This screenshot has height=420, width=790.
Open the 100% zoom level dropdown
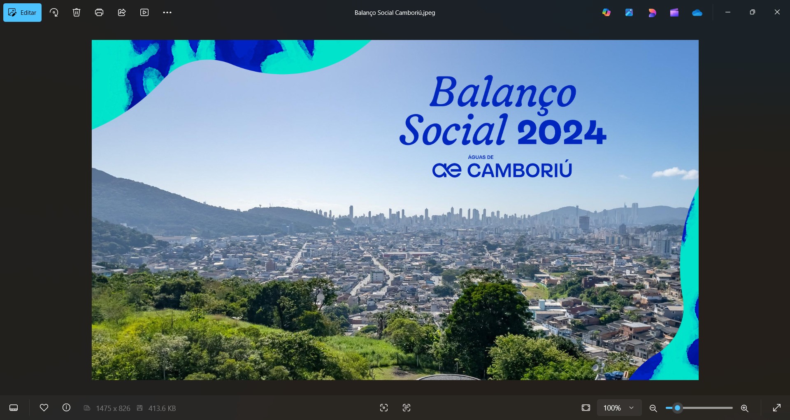[619, 408]
